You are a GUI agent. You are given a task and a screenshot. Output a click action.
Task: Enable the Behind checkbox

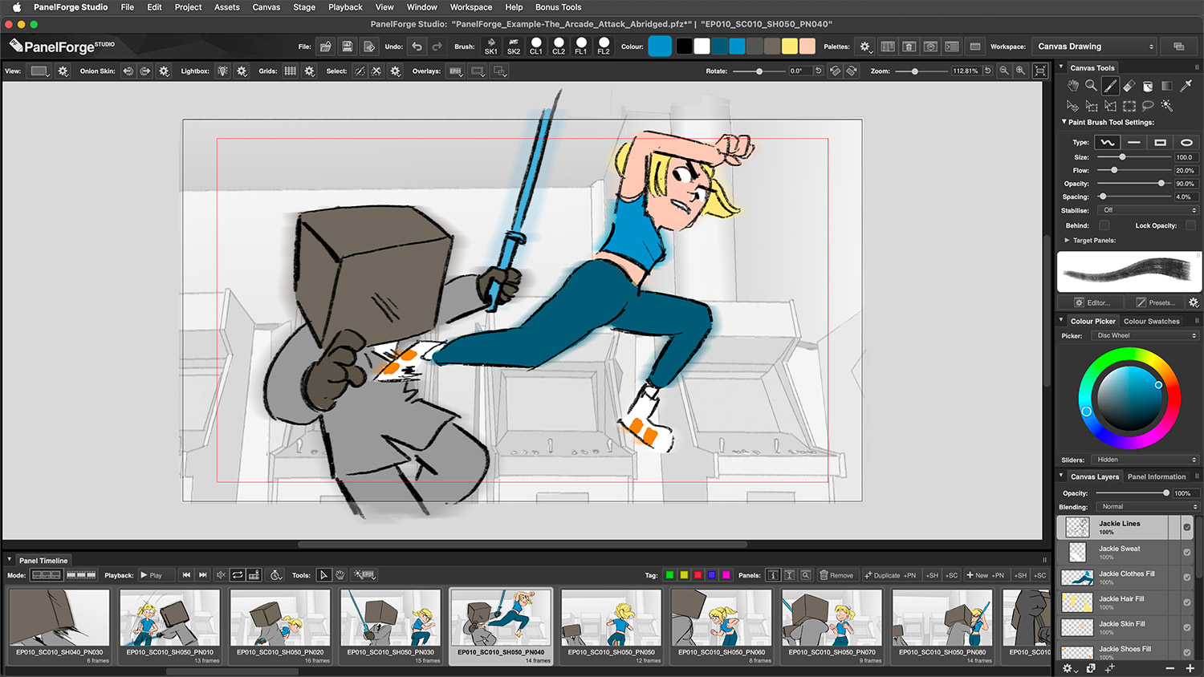(1104, 225)
